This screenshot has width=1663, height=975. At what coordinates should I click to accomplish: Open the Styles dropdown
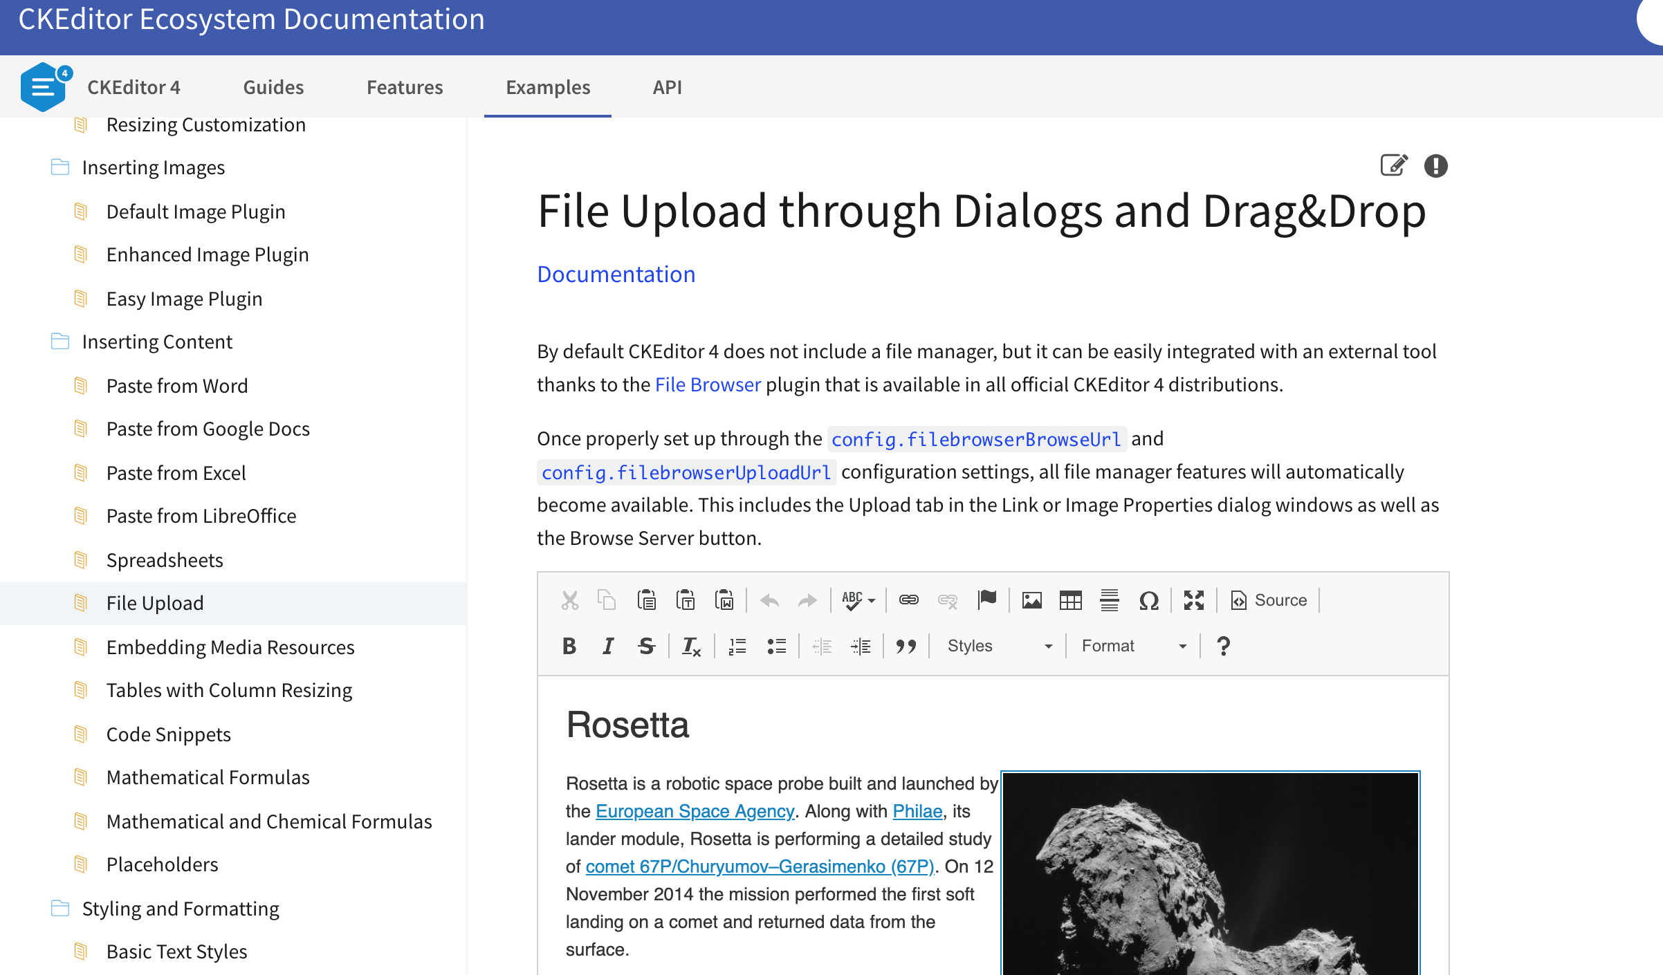[999, 646]
